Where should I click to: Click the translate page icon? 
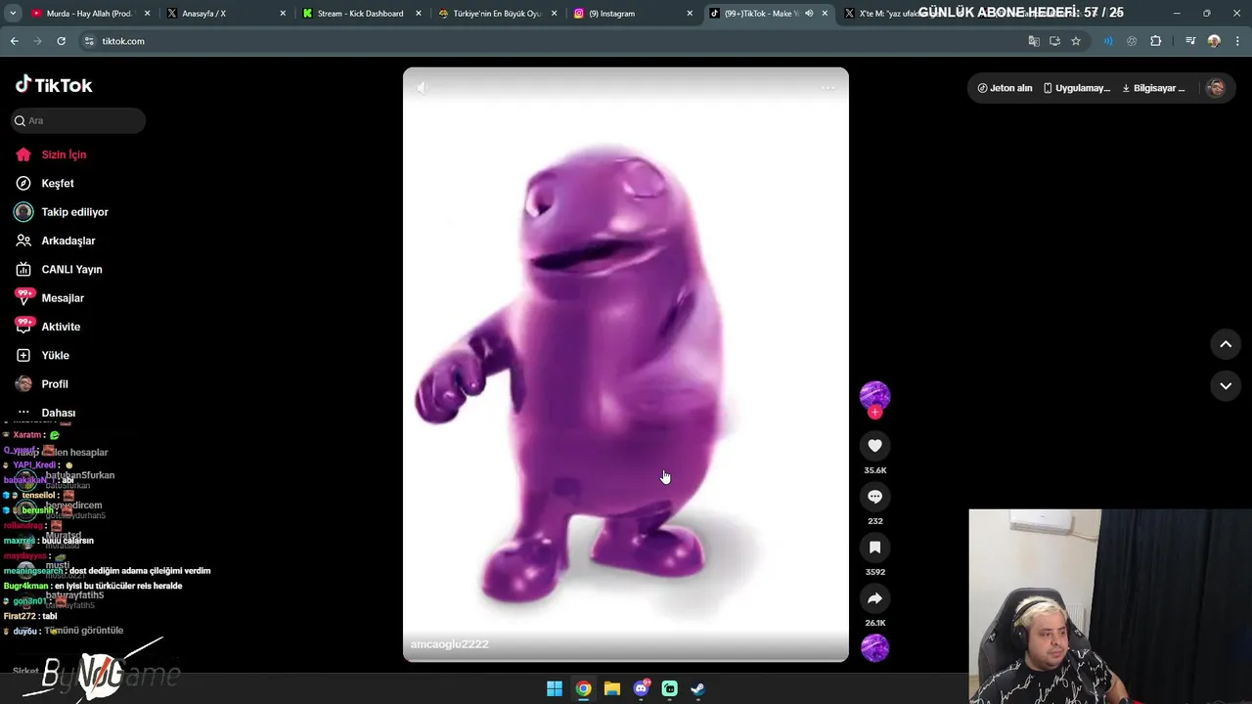point(1034,41)
